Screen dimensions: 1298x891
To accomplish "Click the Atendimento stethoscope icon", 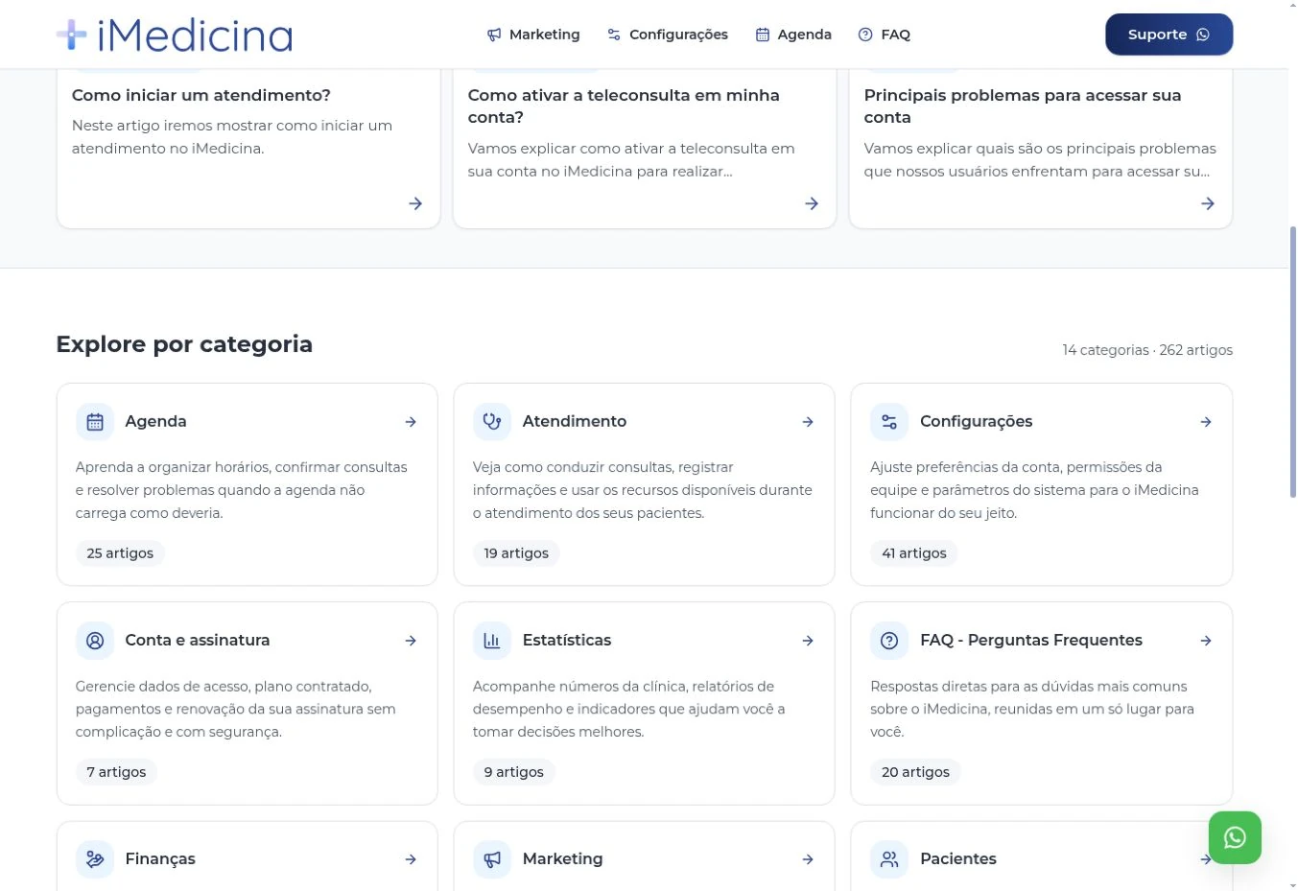I will [x=492, y=422].
